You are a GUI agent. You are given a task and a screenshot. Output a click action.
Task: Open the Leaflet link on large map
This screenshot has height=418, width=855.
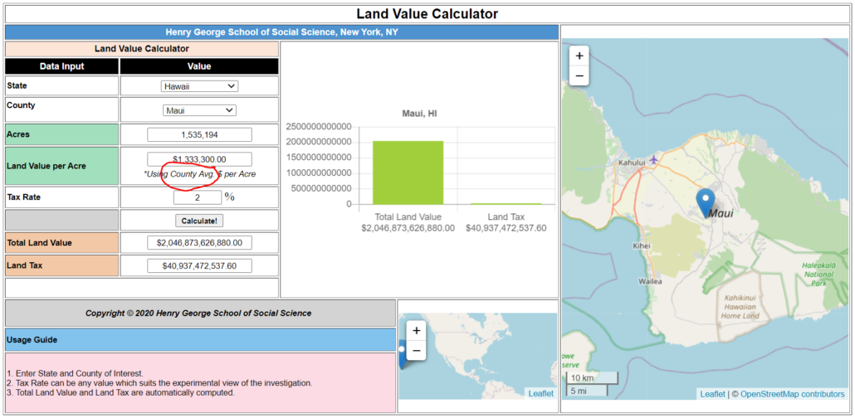point(712,395)
